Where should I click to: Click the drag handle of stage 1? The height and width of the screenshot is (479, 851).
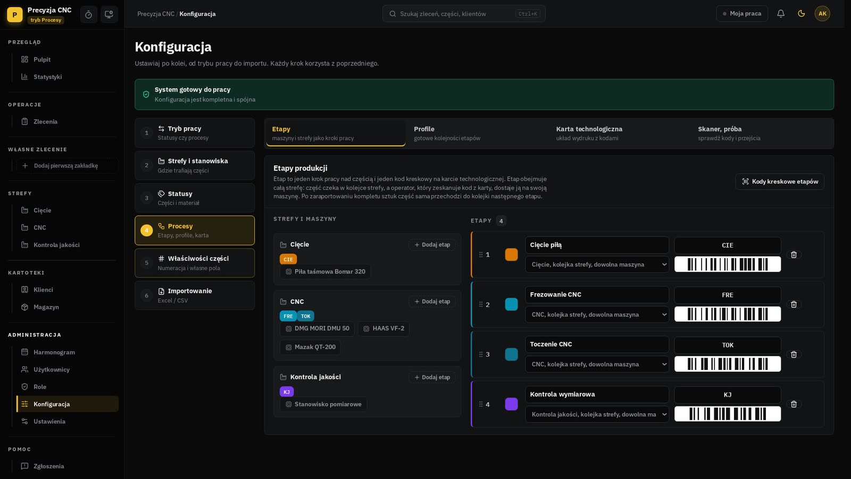coord(481,254)
